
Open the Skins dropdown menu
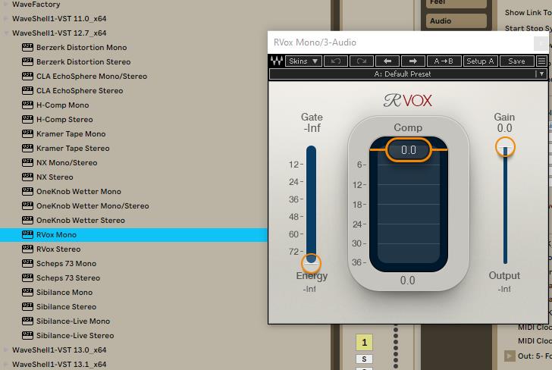pos(303,61)
